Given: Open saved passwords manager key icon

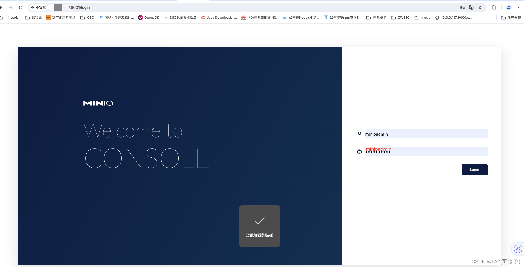Looking at the screenshot, I should tap(462, 7).
